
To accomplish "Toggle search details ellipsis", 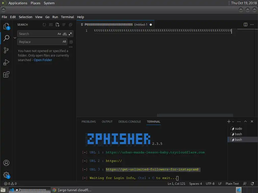I will point(71,47).
